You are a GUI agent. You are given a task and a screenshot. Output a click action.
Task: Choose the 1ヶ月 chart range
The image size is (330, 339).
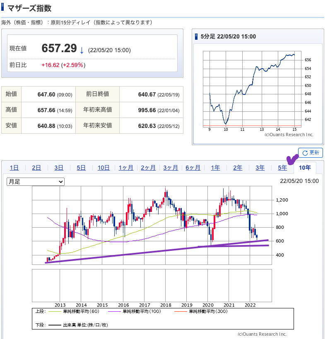pyautogui.click(x=126, y=168)
